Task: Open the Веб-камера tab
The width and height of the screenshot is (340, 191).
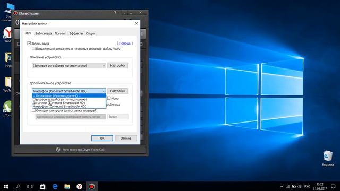Action: [44, 33]
